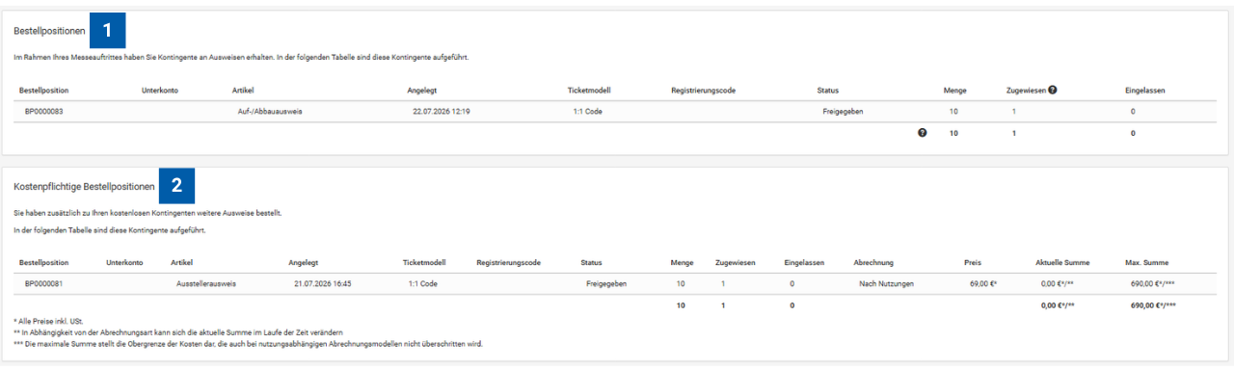Click the bold total 0,00 €*/** in the totals row
Screen dimensions: 1234x369
coord(1058,305)
